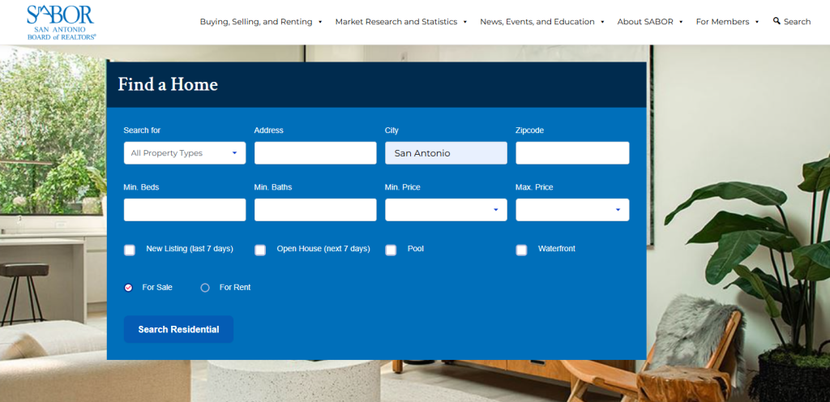This screenshot has height=402, width=830.
Task: Expand the Max. Price dropdown
Action: [x=572, y=210]
